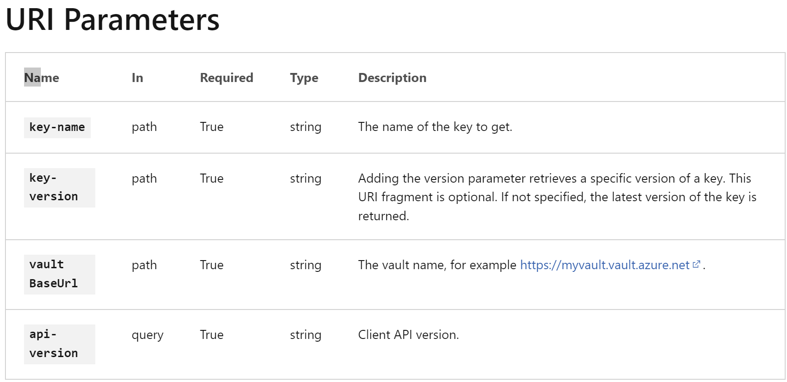The image size is (787, 382).
Task: Click the Description column header
Action: 392,78
